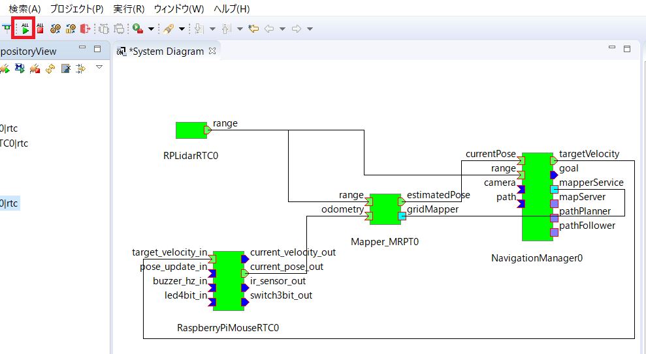This screenshot has width=646, height=354.
Task: Click the search highlighter icon in toolbar
Action: coord(168,29)
